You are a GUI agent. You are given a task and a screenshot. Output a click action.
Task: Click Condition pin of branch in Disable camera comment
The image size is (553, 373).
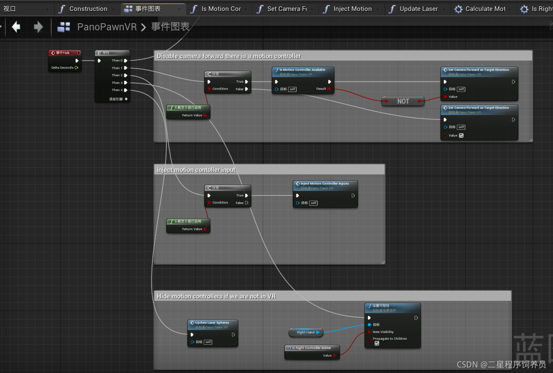point(209,89)
